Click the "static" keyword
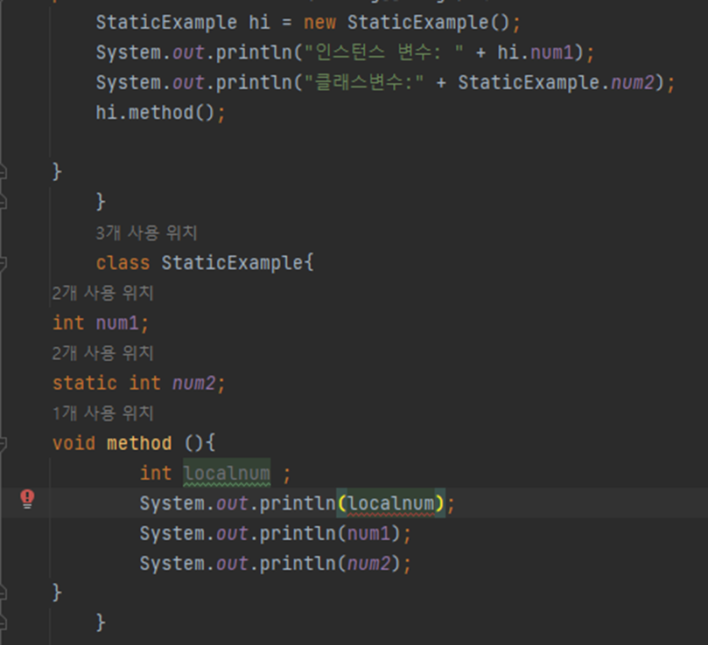Screen dimensions: 708x645 click(85, 383)
